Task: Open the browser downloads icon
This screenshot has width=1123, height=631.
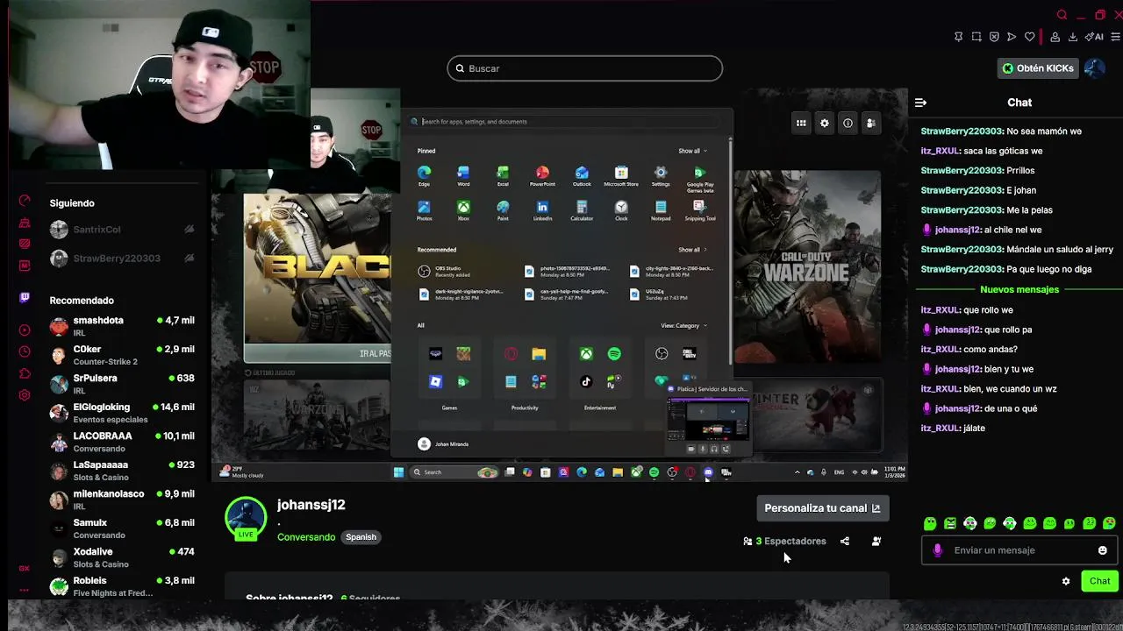Action: click(x=1073, y=37)
